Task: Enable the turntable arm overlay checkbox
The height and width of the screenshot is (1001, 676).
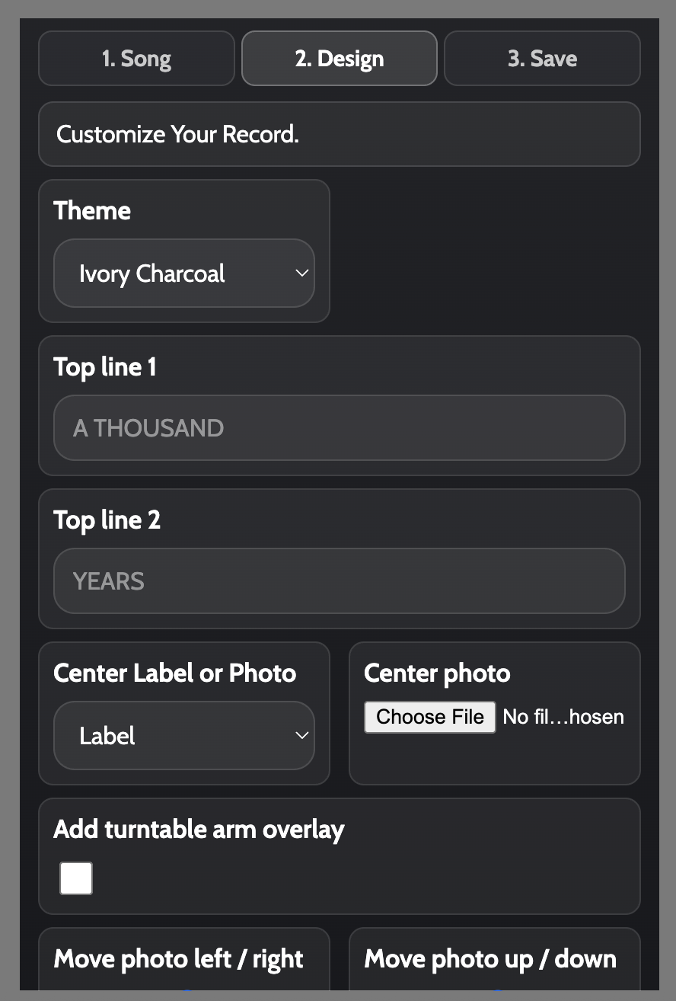Action: [x=76, y=878]
